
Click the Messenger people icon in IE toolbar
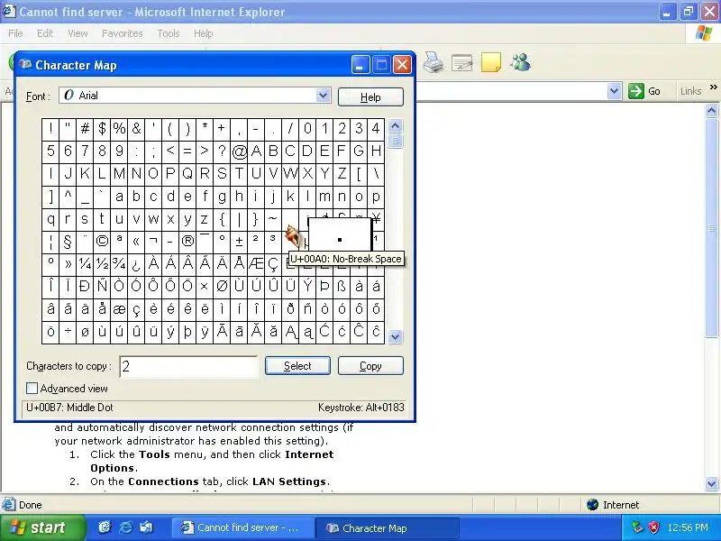pos(520,62)
